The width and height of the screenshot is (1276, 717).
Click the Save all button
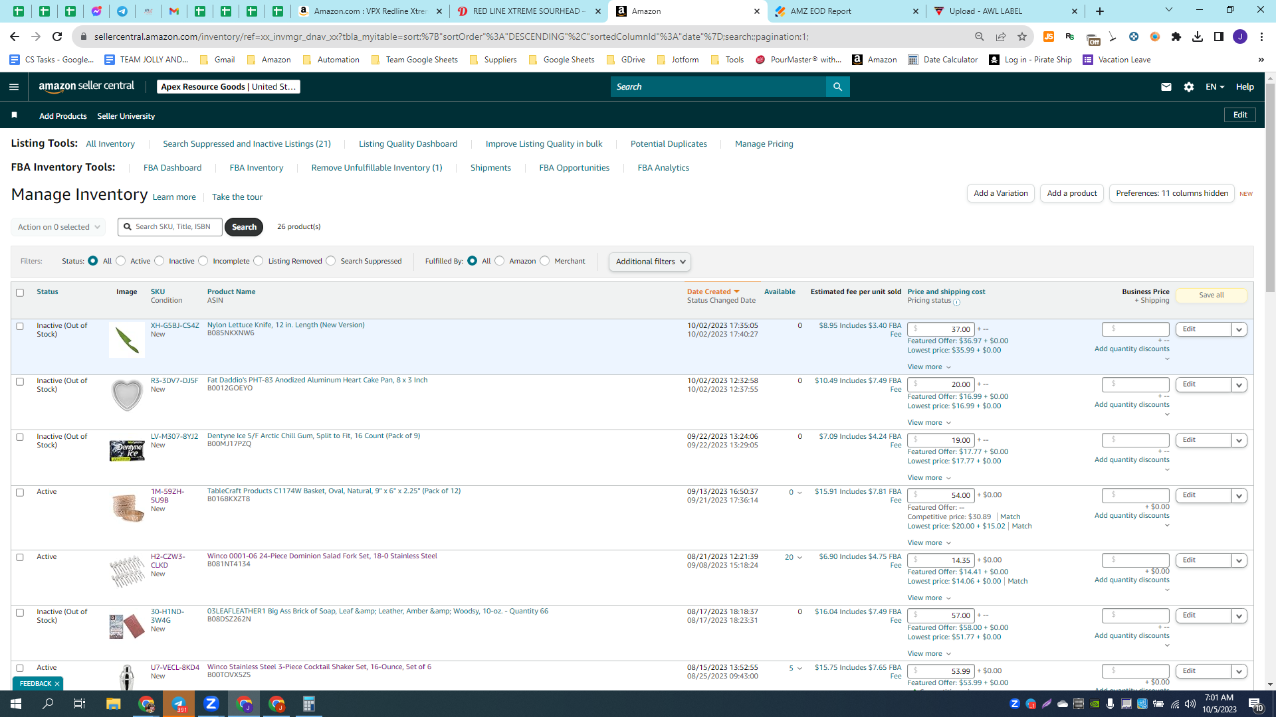[1211, 295]
